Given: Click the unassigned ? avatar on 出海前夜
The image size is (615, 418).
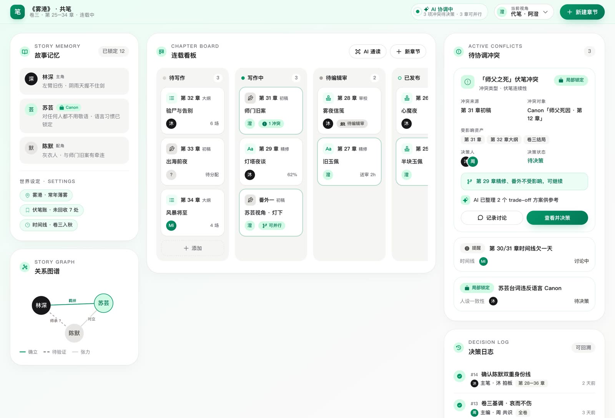Looking at the screenshot, I should point(171,174).
